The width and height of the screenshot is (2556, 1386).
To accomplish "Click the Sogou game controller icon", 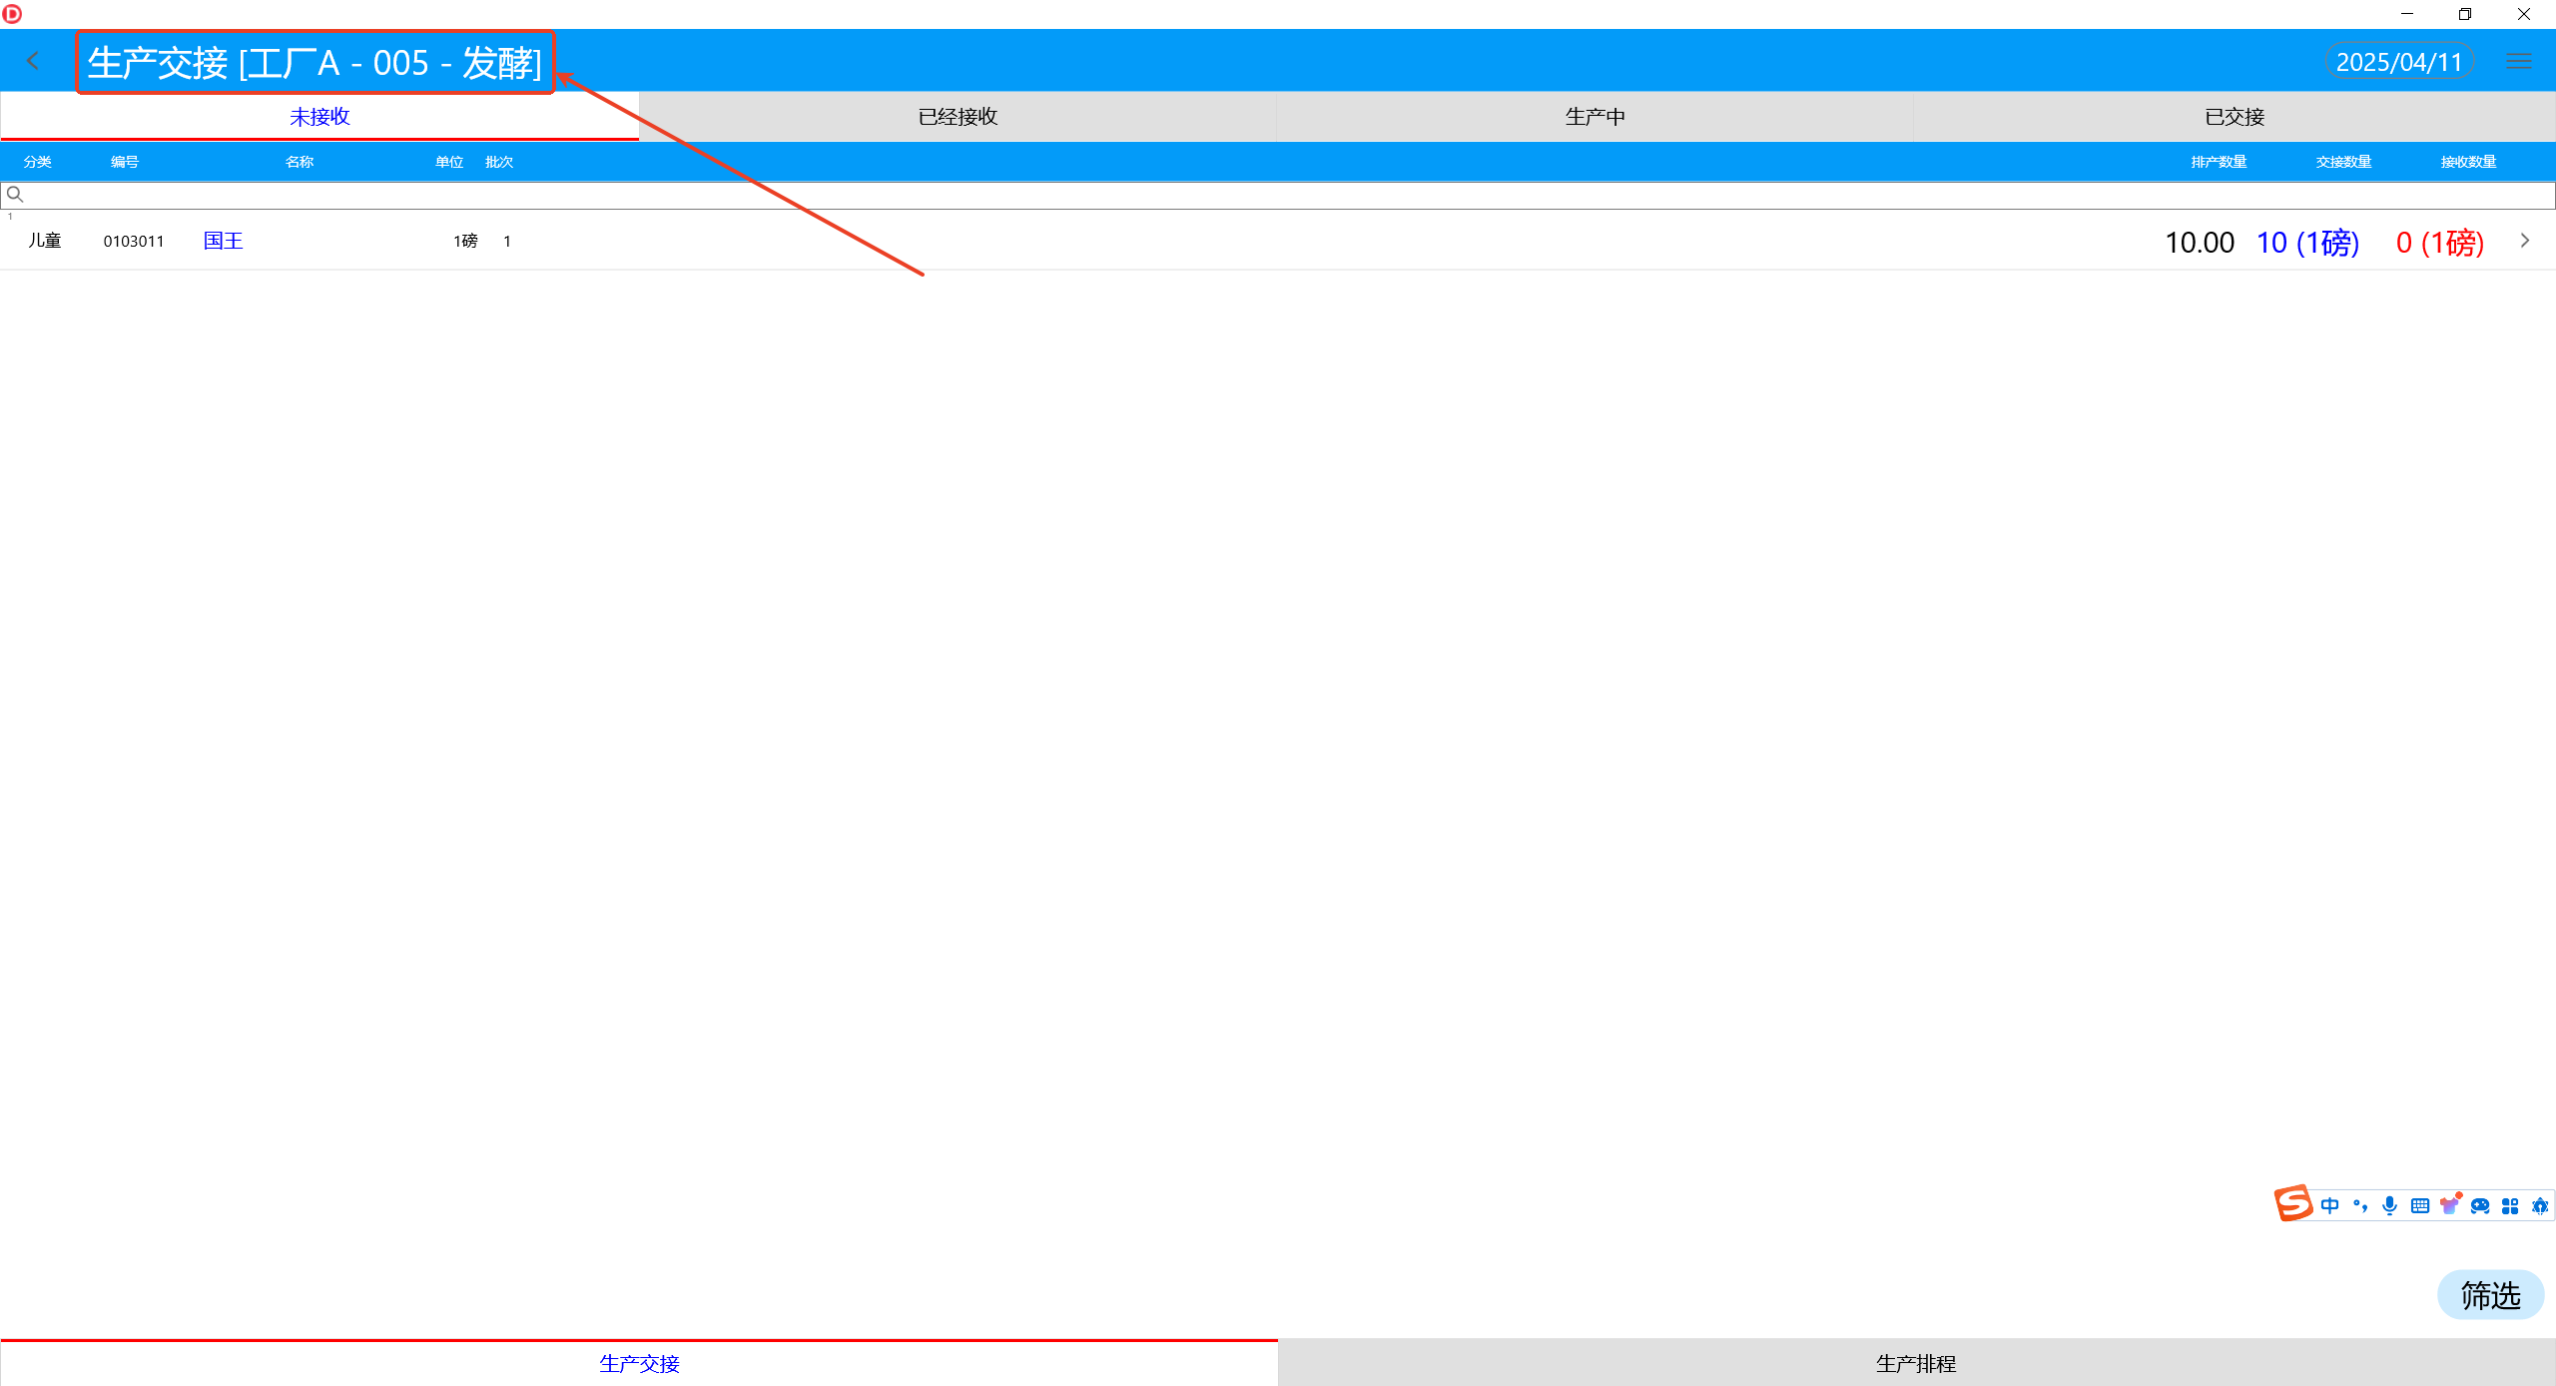I will (x=2480, y=1205).
